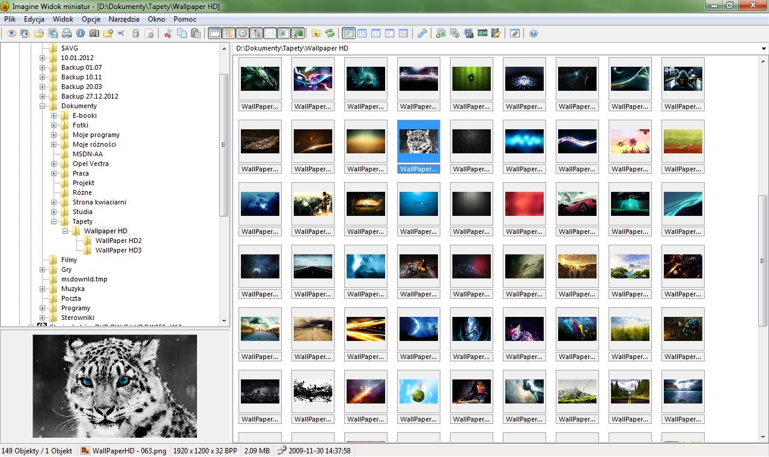
Task: Expand the Muzyka folder
Action: coord(43,289)
